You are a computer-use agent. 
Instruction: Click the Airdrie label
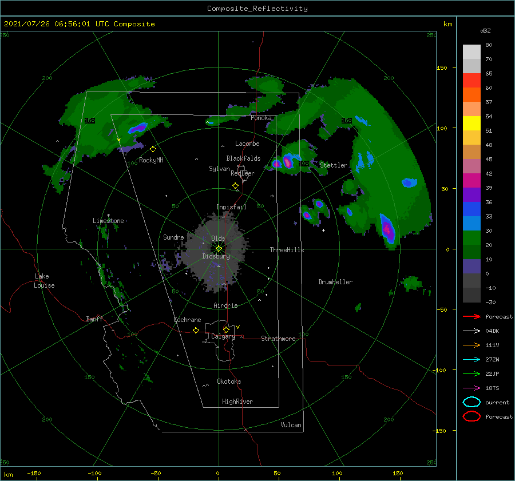coord(225,305)
